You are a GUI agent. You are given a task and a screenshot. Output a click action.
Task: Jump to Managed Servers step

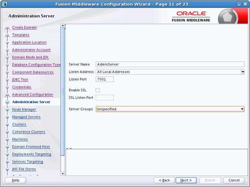click(26, 117)
